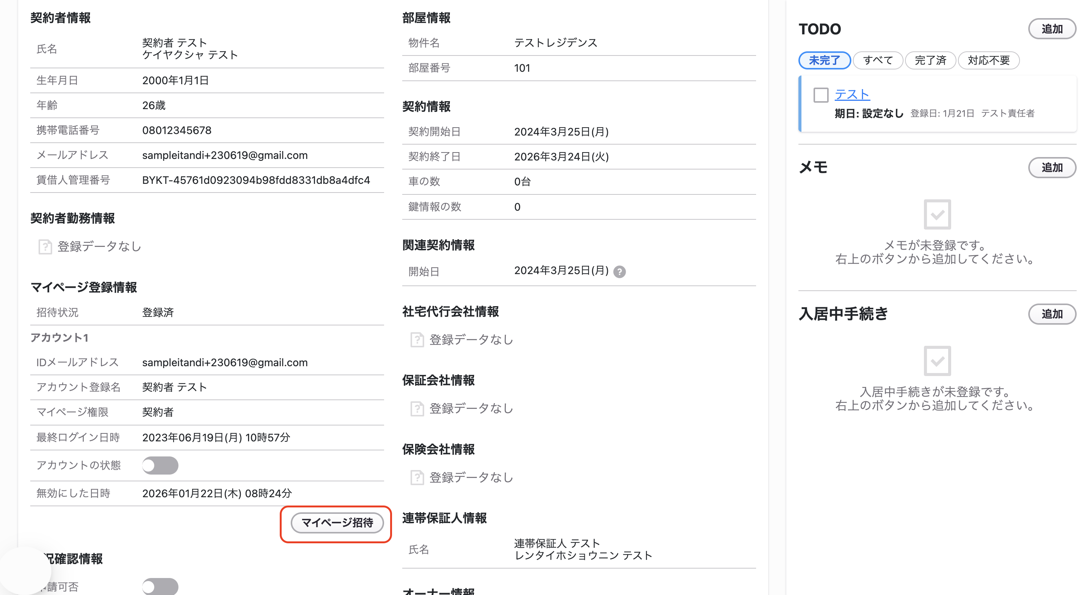This screenshot has width=1088, height=595.
Task: Click room number 101
Action: click(x=522, y=68)
